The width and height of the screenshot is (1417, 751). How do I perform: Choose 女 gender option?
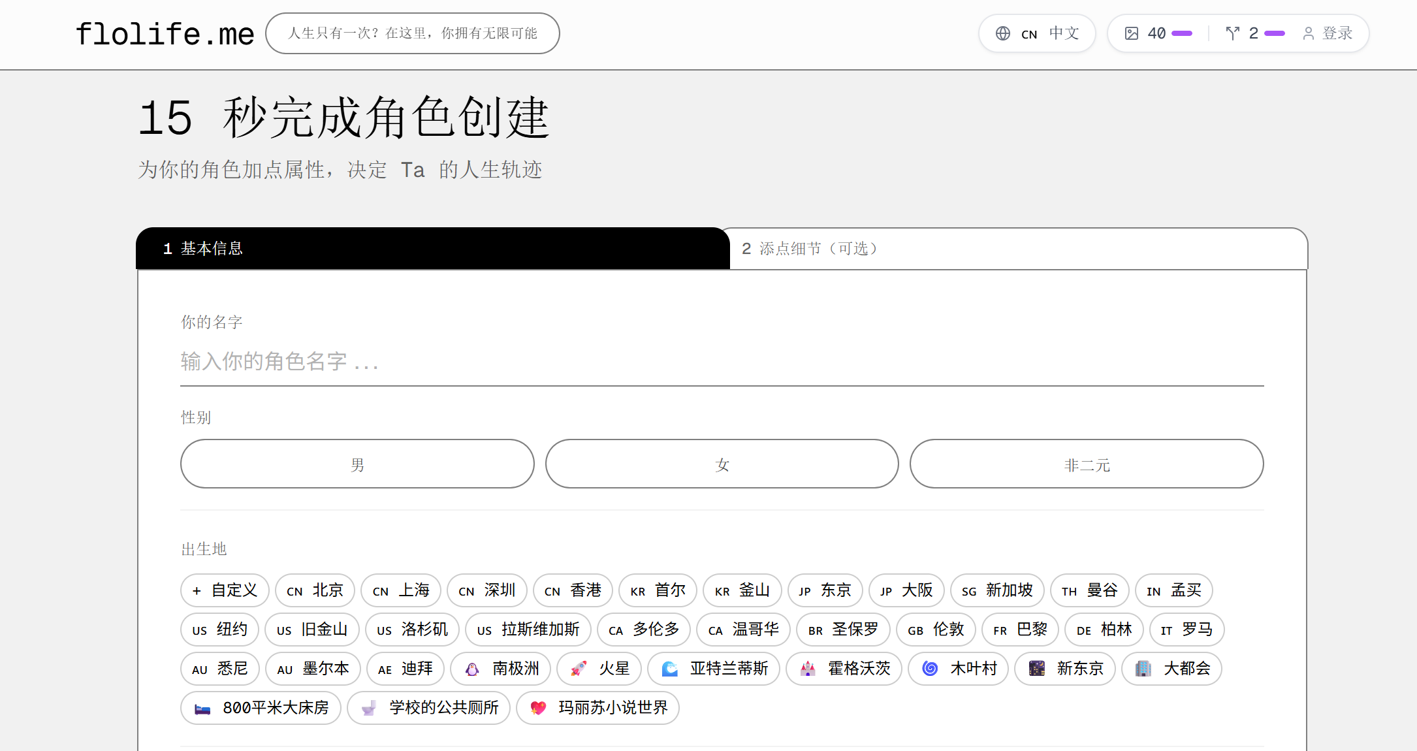click(x=722, y=464)
